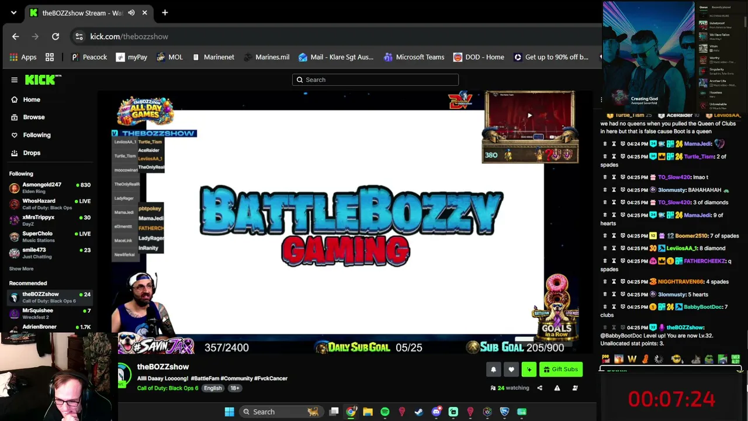Click the user icon beside the report icon
The width and height of the screenshot is (748, 421).
(x=575, y=388)
